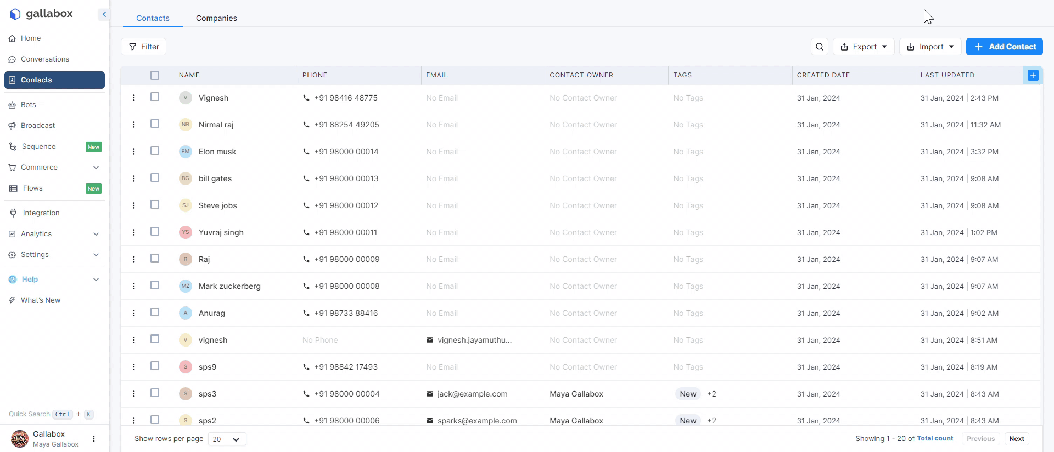Click the phone icon for Elon musk

point(306,152)
